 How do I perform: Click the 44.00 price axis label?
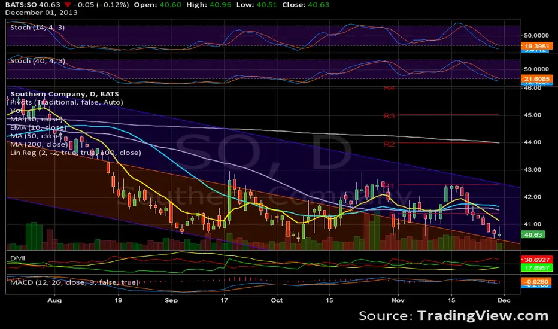(532, 142)
